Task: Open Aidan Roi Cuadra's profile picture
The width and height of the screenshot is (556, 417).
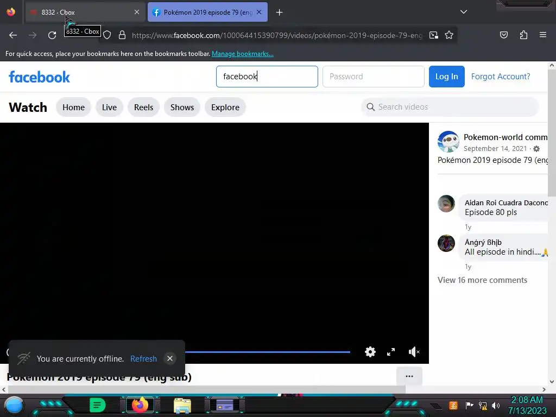Action: 446,204
